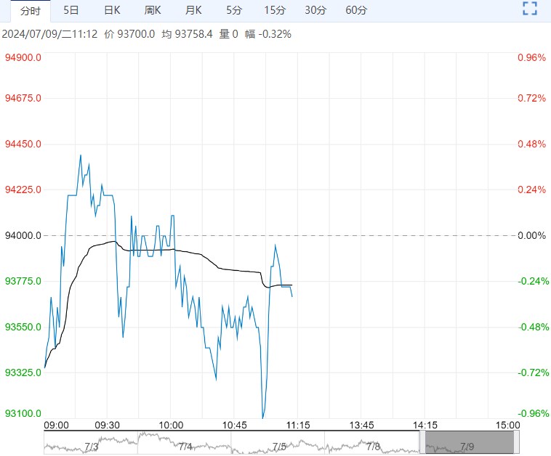The width and height of the screenshot is (551, 456).
Task: Switch to the 5日 tab
Action: pyautogui.click(x=71, y=10)
